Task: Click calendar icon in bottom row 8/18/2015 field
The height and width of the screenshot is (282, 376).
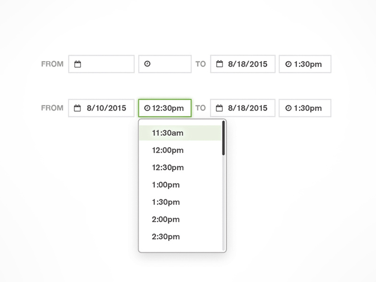Action: (219, 108)
